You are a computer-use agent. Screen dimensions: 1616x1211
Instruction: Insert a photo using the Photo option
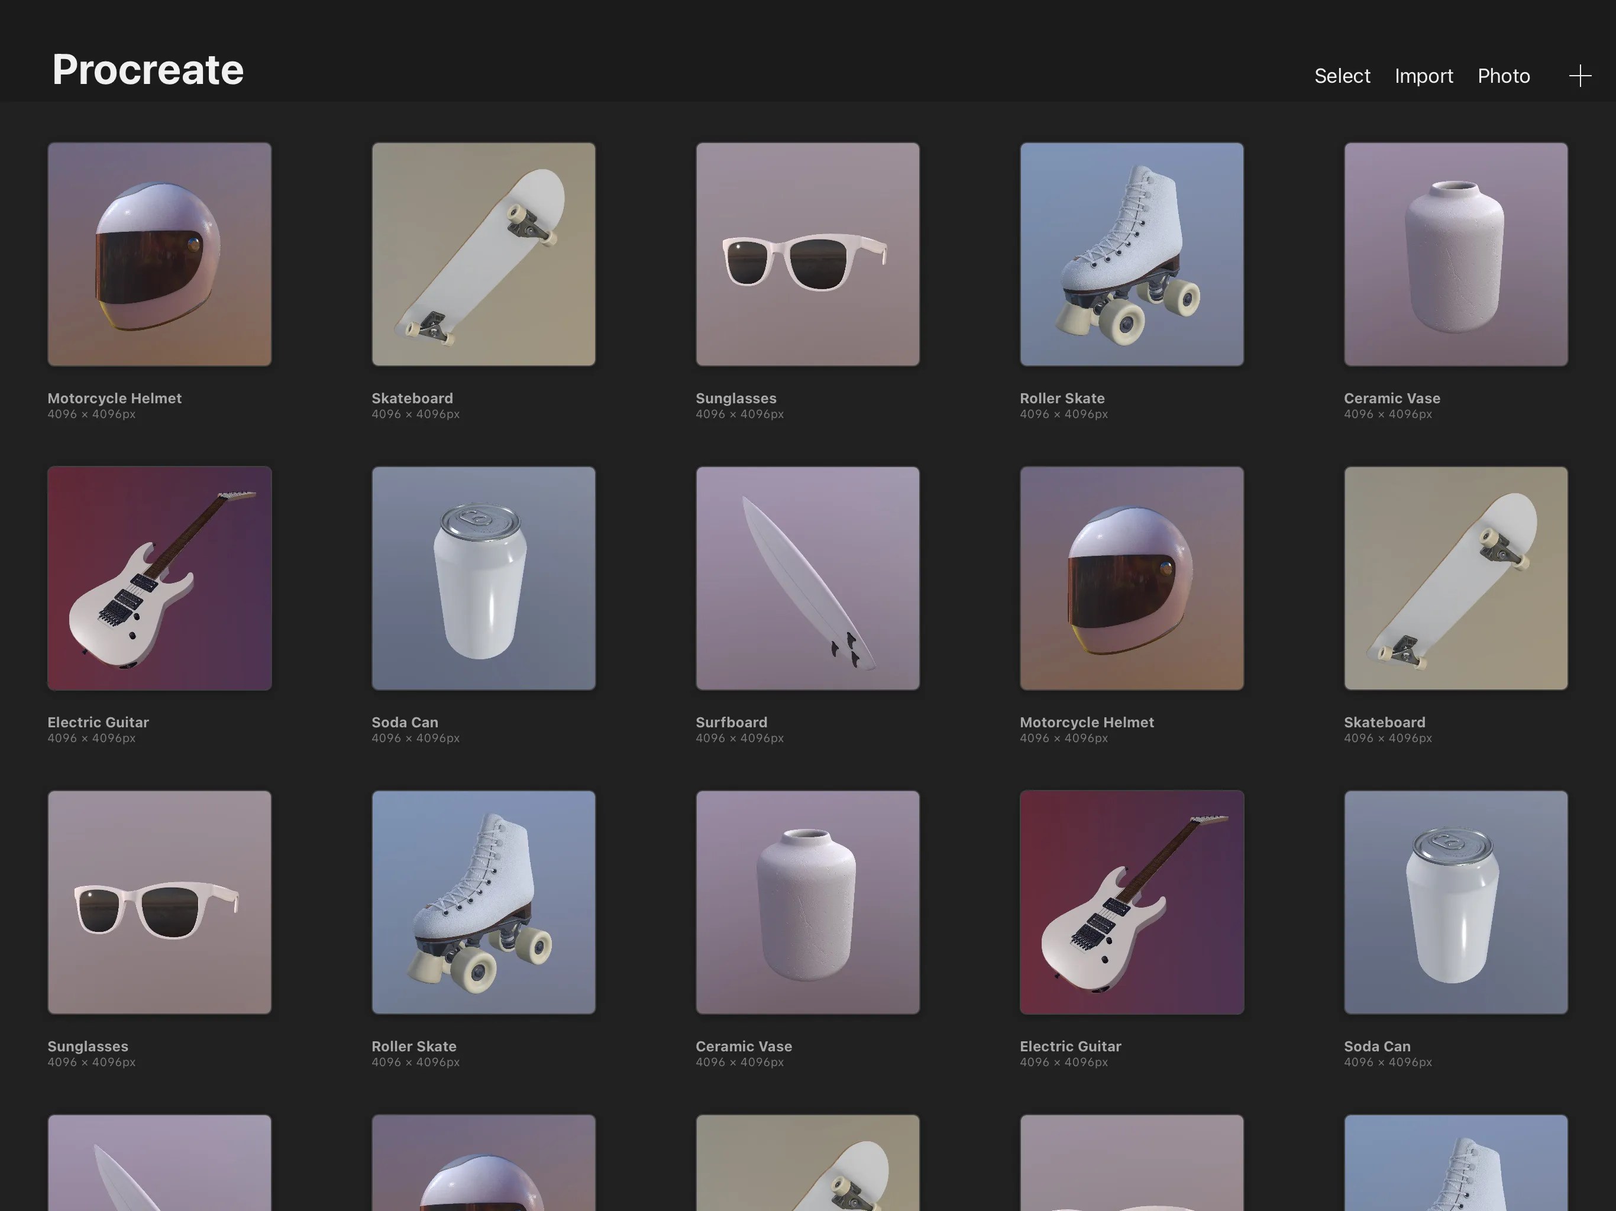pos(1504,75)
